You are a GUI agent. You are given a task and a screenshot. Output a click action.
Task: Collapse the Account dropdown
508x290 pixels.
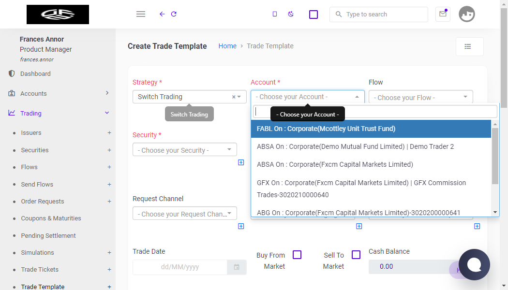[x=307, y=97]
